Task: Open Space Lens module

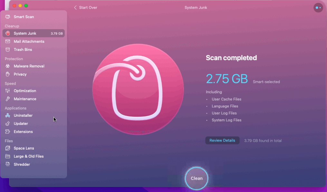Action: (34, 148)
